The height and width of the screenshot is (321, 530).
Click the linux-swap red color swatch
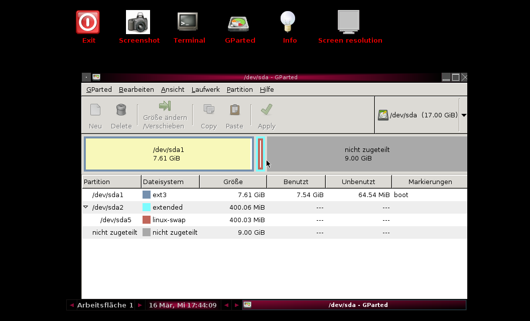[x=147, y=220]
